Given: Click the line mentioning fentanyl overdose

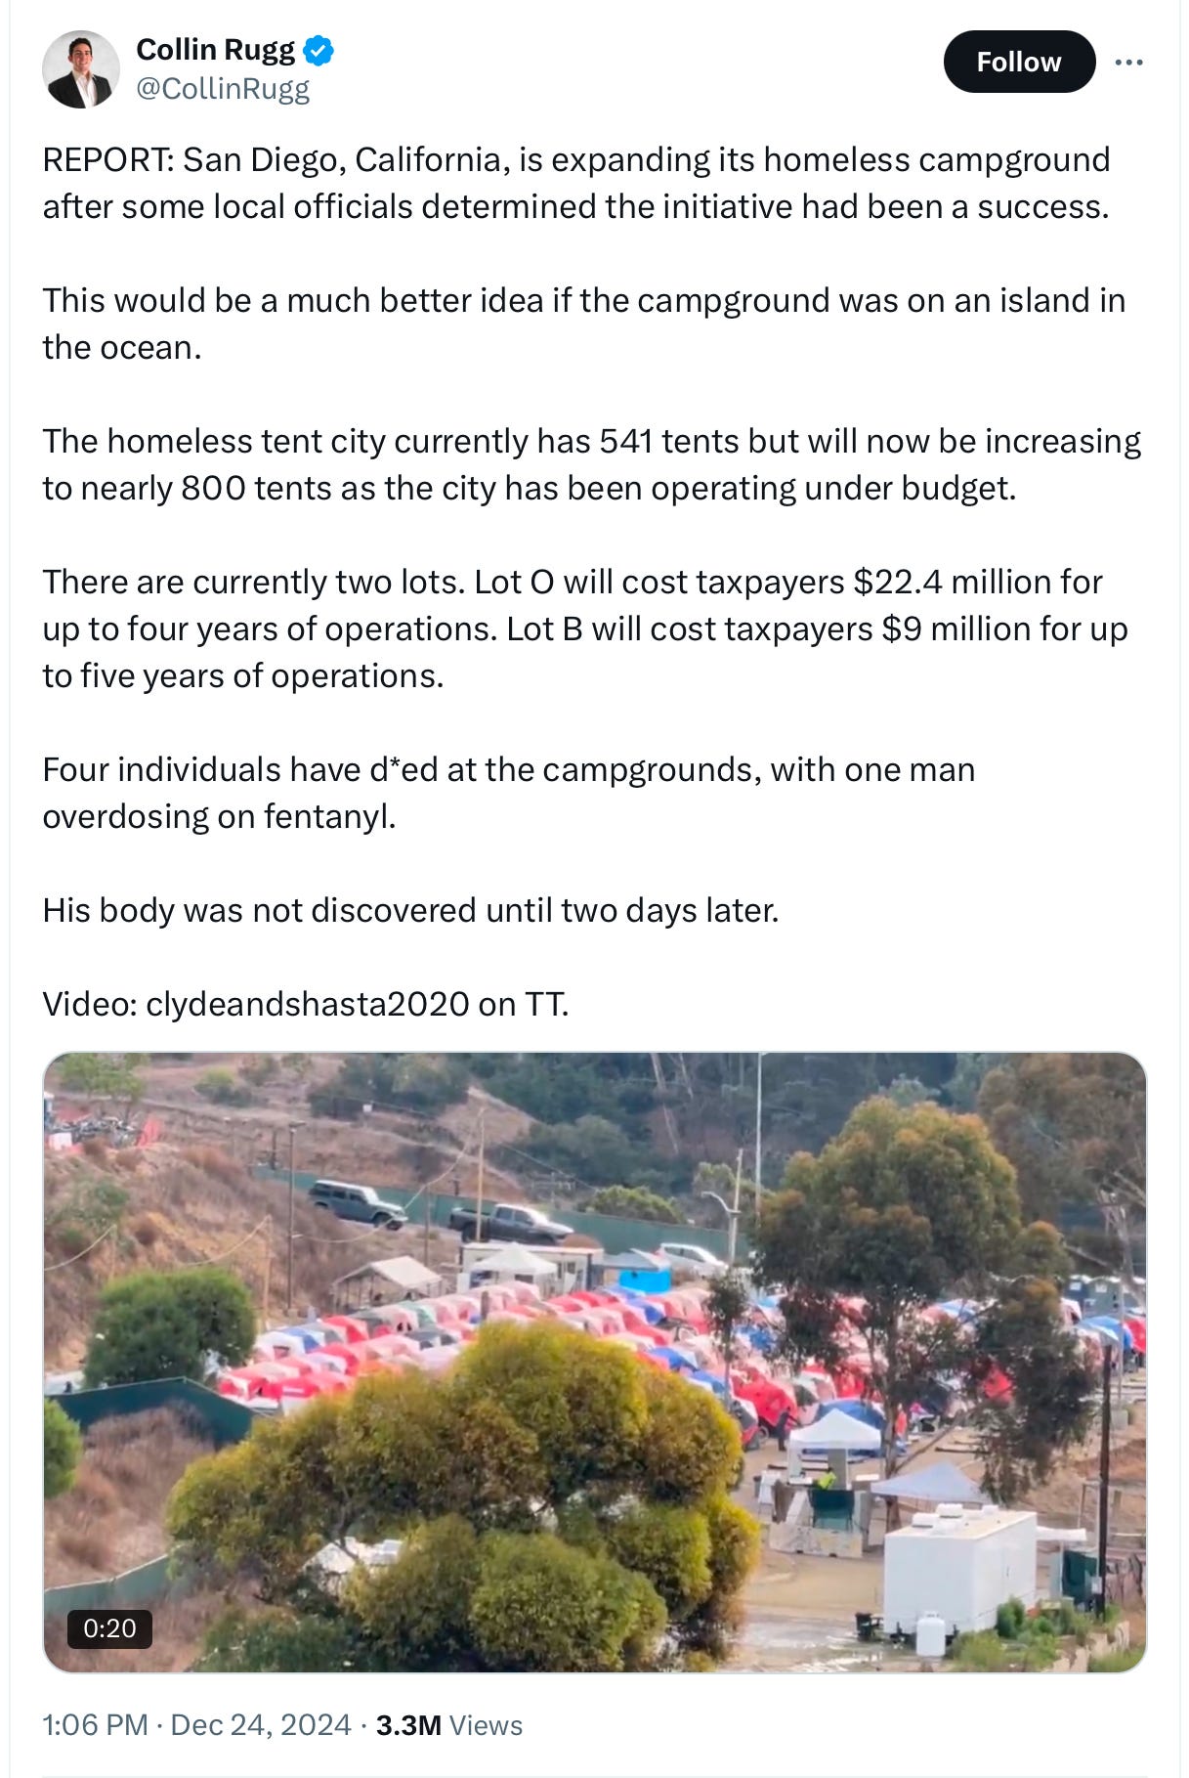Looking at the screenshot, I should point(508,793).
